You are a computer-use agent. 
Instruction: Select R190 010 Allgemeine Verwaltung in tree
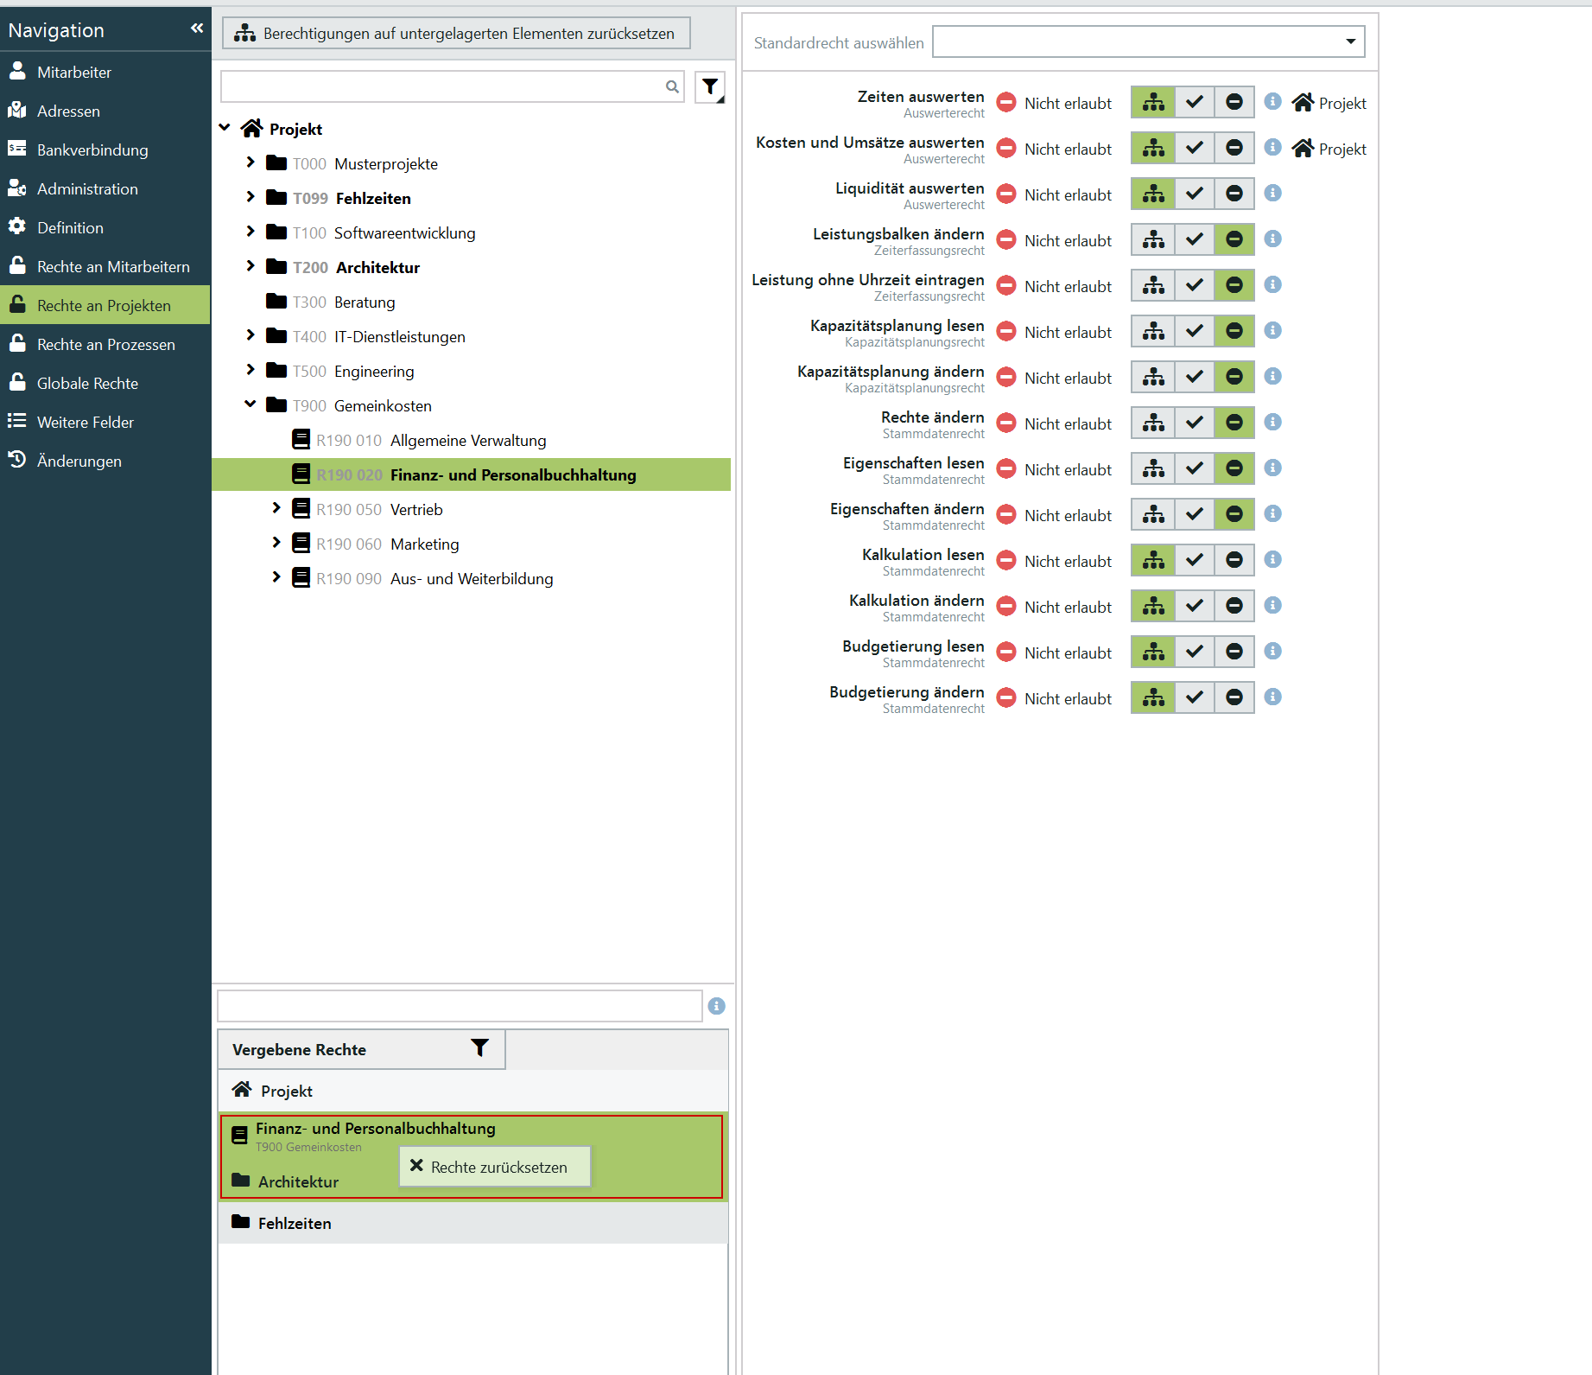click(x=467, y=440)
